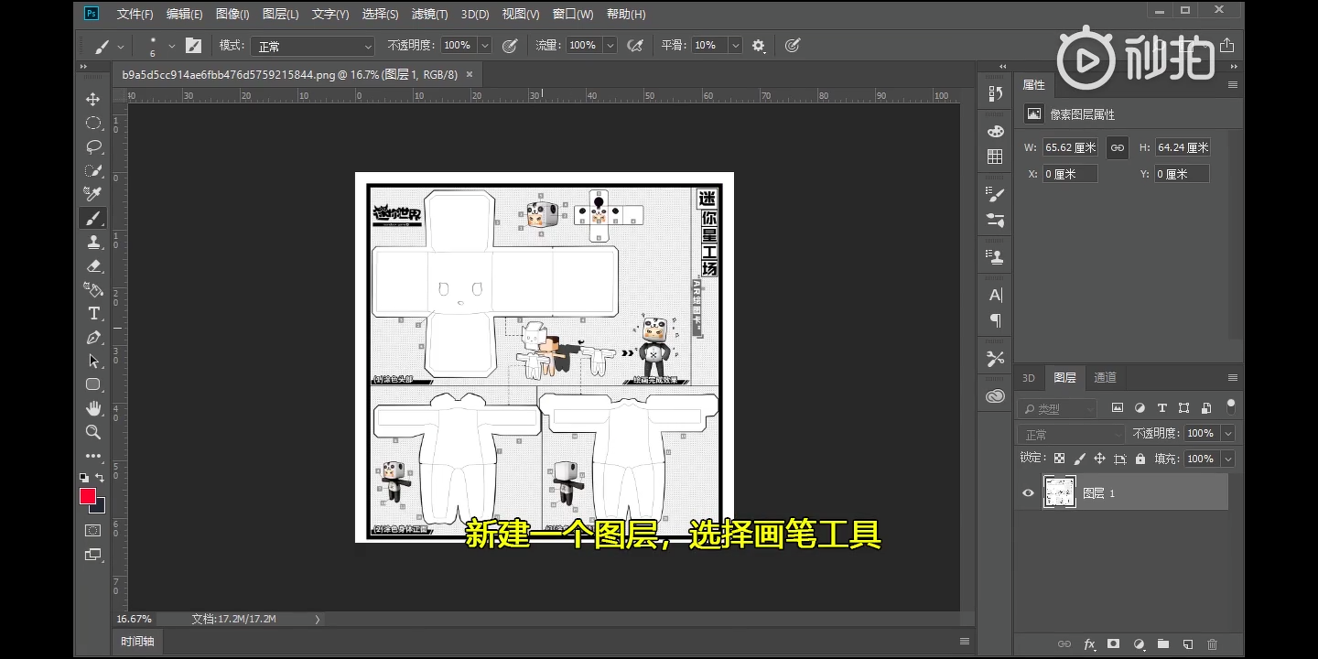Viewport: 1318px width, 659px height.
Task: Switch to the 通道 tab
Action: [x=1105, y=378]
